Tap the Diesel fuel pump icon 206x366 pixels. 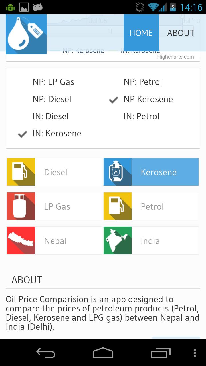21,172
